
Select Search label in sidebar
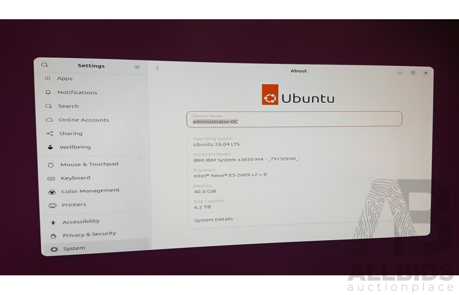[x=68, y=106]
